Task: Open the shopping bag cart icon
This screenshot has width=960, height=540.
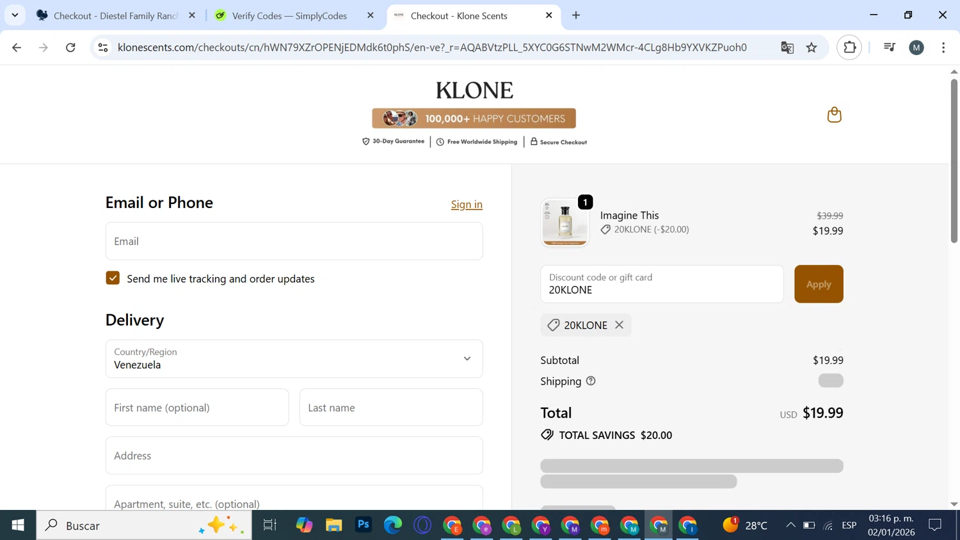Action: point(834,115)
